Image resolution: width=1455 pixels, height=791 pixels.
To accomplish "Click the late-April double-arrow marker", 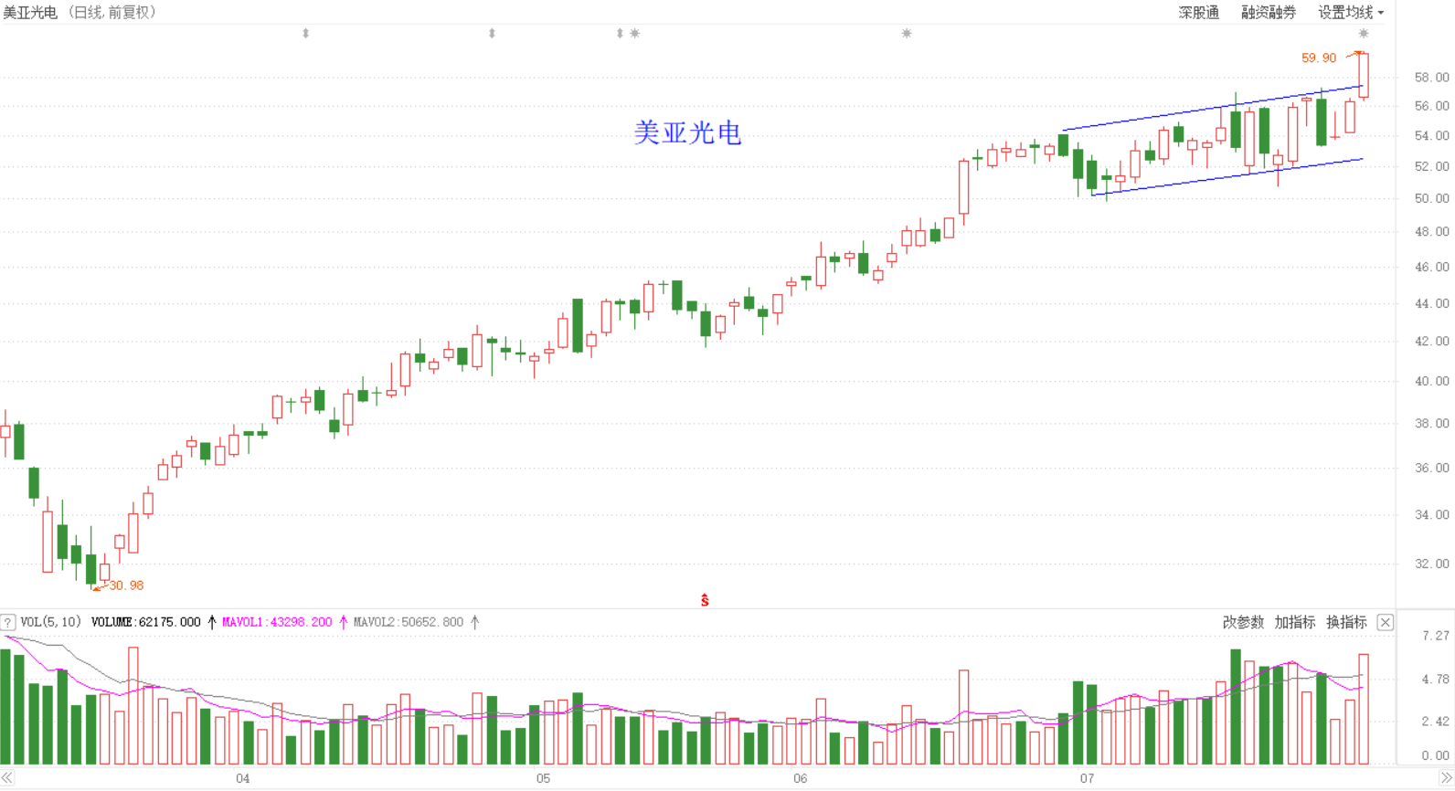I will 492,34.
